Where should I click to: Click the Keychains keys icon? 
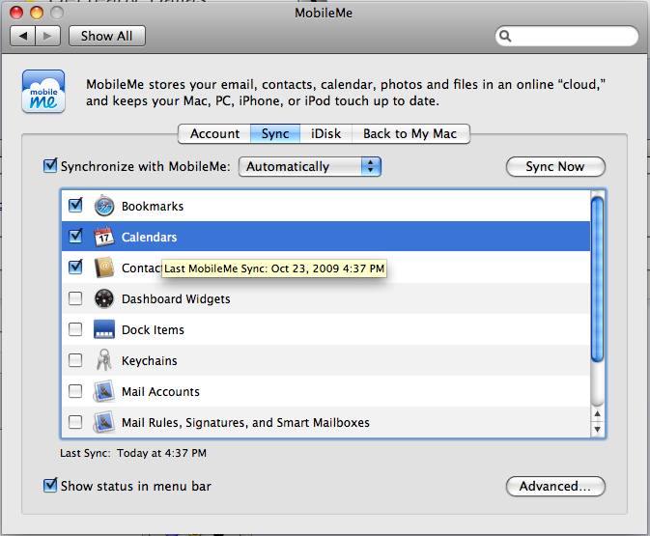point(103,360)
